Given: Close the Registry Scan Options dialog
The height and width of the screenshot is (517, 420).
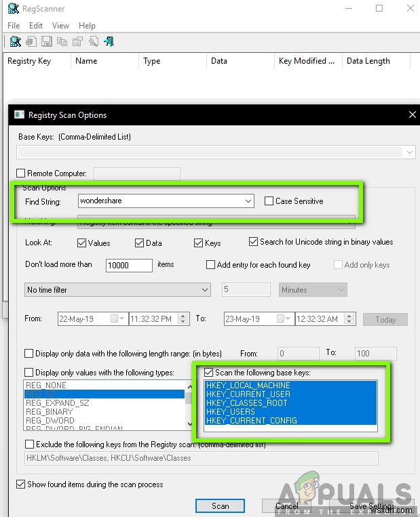Looking at the screenshot, I should point(412,115).
